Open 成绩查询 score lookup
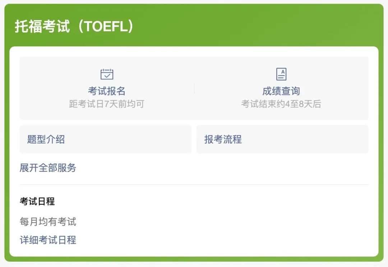 tap(281, 91)
